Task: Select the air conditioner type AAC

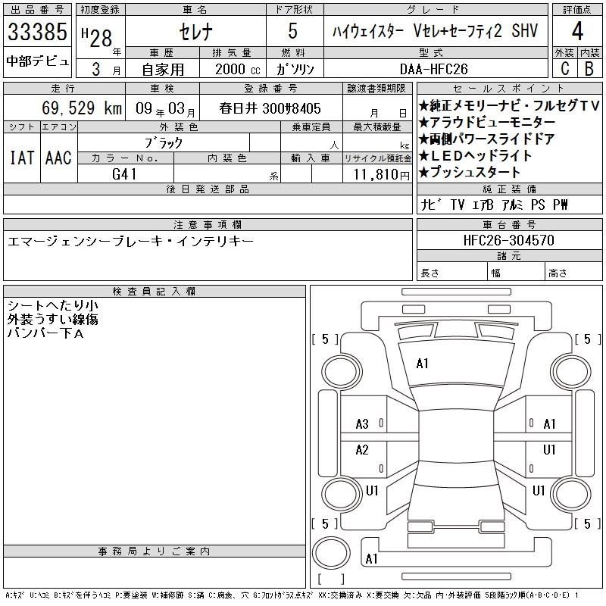Action: pyautogui.click(x=58, y=158)
